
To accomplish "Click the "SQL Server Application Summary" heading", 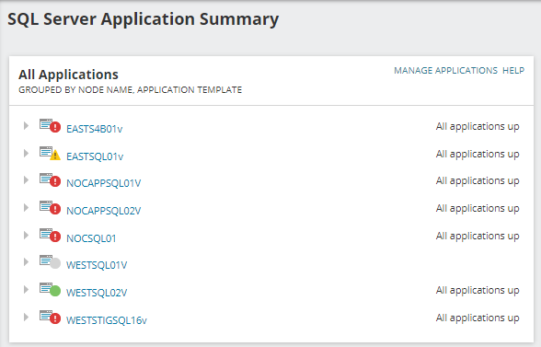I will [144, 19].
